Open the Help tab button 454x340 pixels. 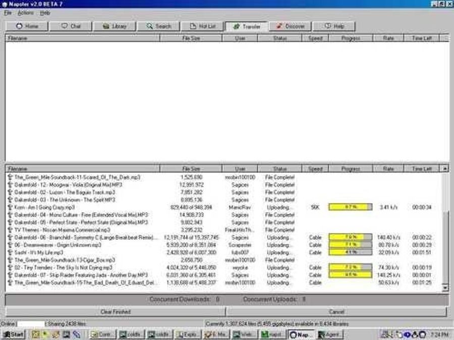334,26
